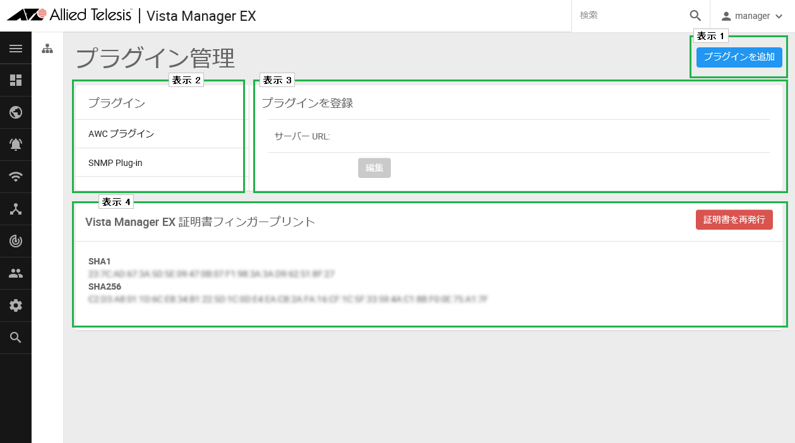Image resolution: width=795 pixels, height=443 pixels.
Task: Open the network topology nodes icon
Action: coord(16,209)
